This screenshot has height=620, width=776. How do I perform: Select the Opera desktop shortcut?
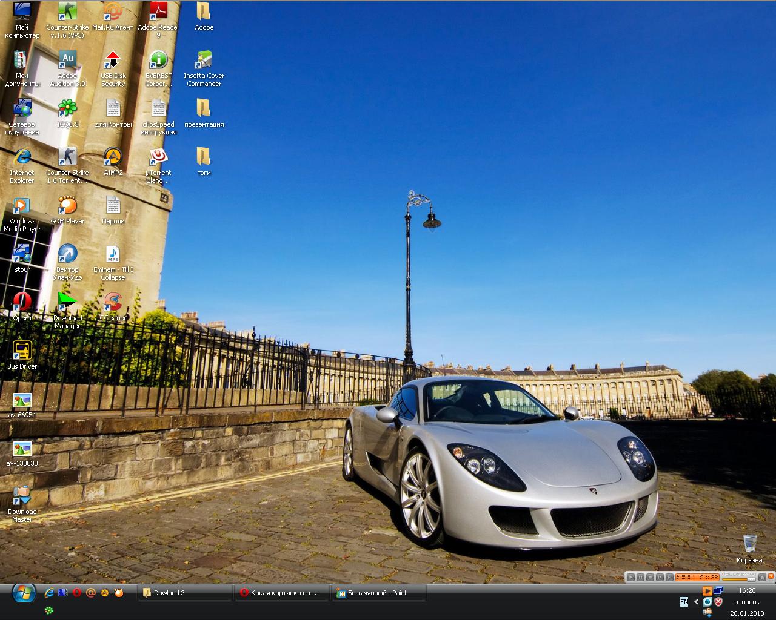coord(22,302)
